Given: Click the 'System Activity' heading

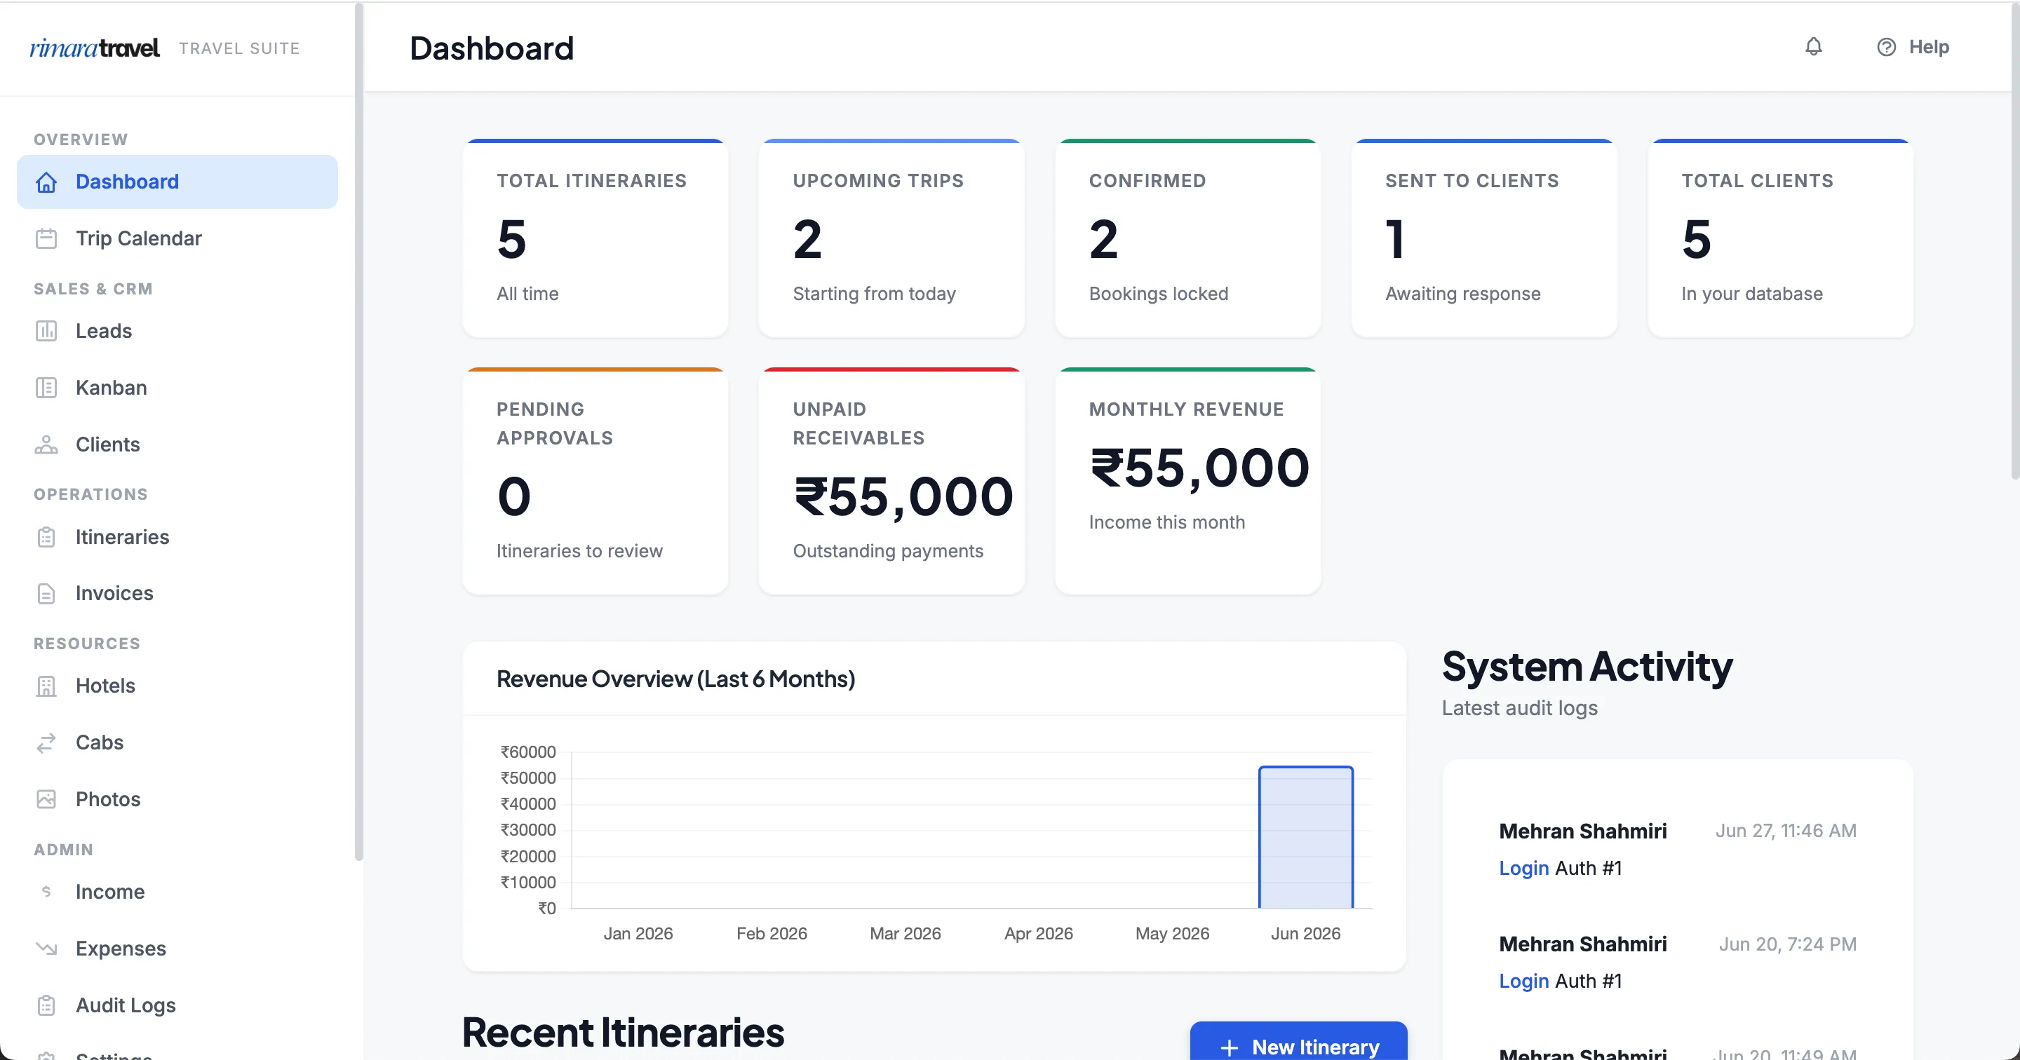Looking at the screenshot, I should [1587, 667].
